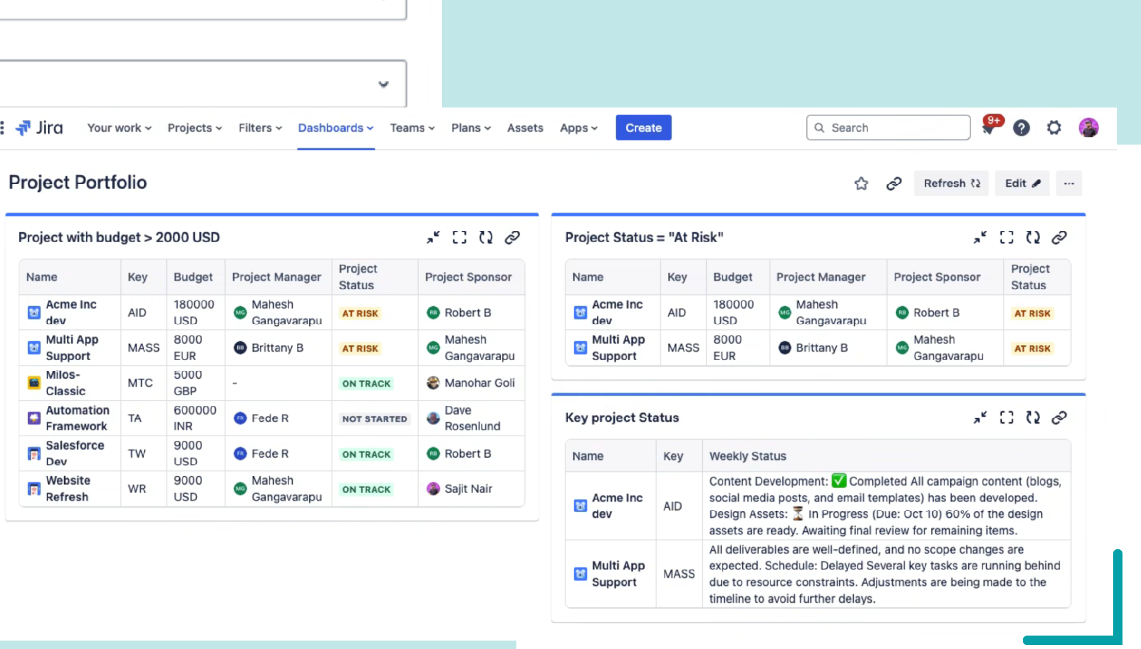Screen dimensions: 1141x649
Task: Open notifications bell with 9+ badge
Action: (988, 128)
